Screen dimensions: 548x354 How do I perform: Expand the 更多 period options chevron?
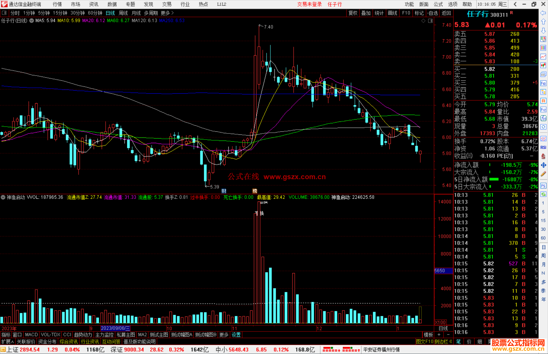(x=173, y=13)
